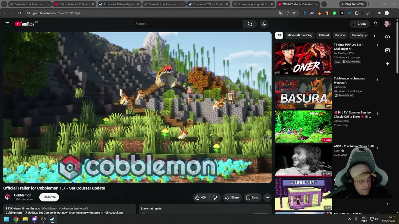Open Chrome media controls icon

pos(379,13)
